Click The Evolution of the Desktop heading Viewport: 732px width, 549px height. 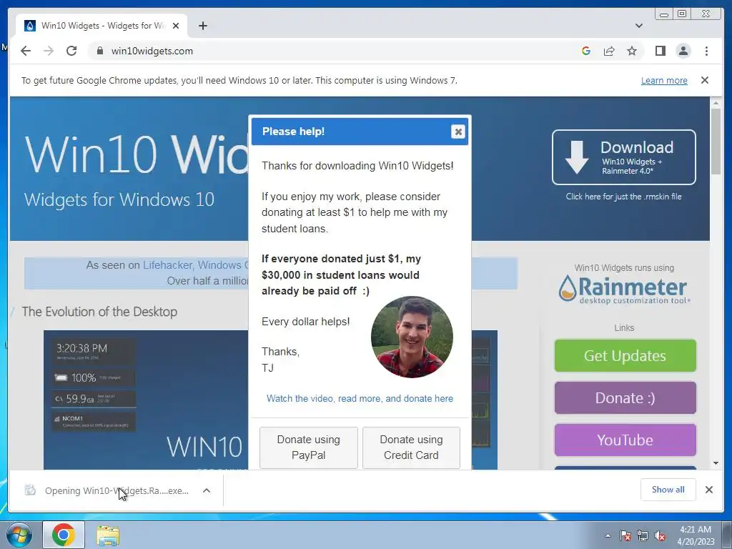point(99,312)
